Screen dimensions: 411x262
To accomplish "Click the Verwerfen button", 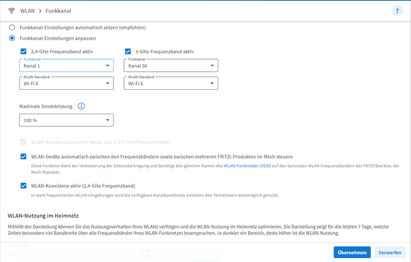I will click(390, 252).
